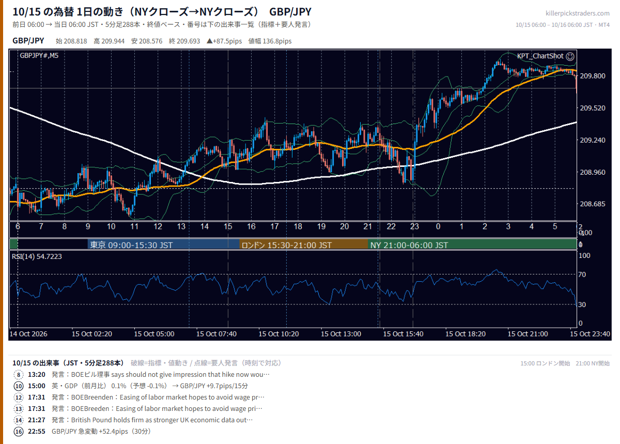Click the RSI(14) 54.7223 indicator label
The image size is (620, 444).
tap(37, 256)
